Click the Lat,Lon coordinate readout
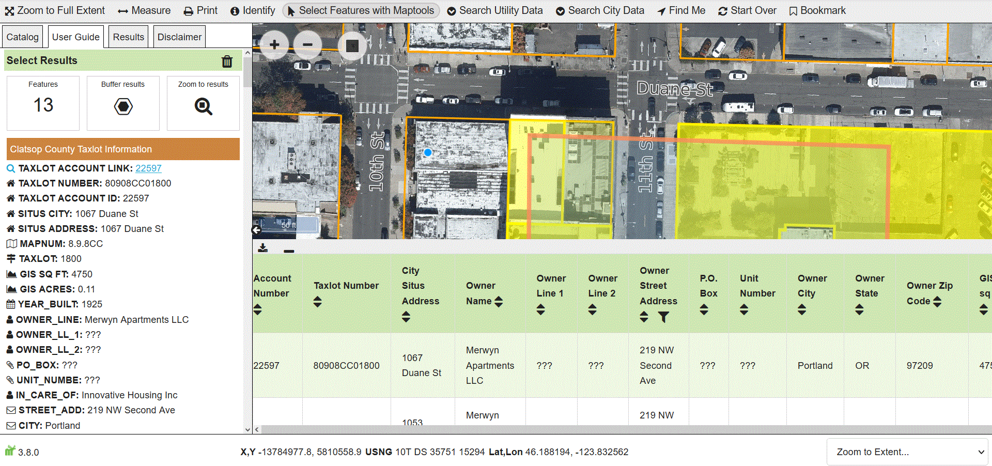Viewport: 992px width, 466px height. [559, 452]
